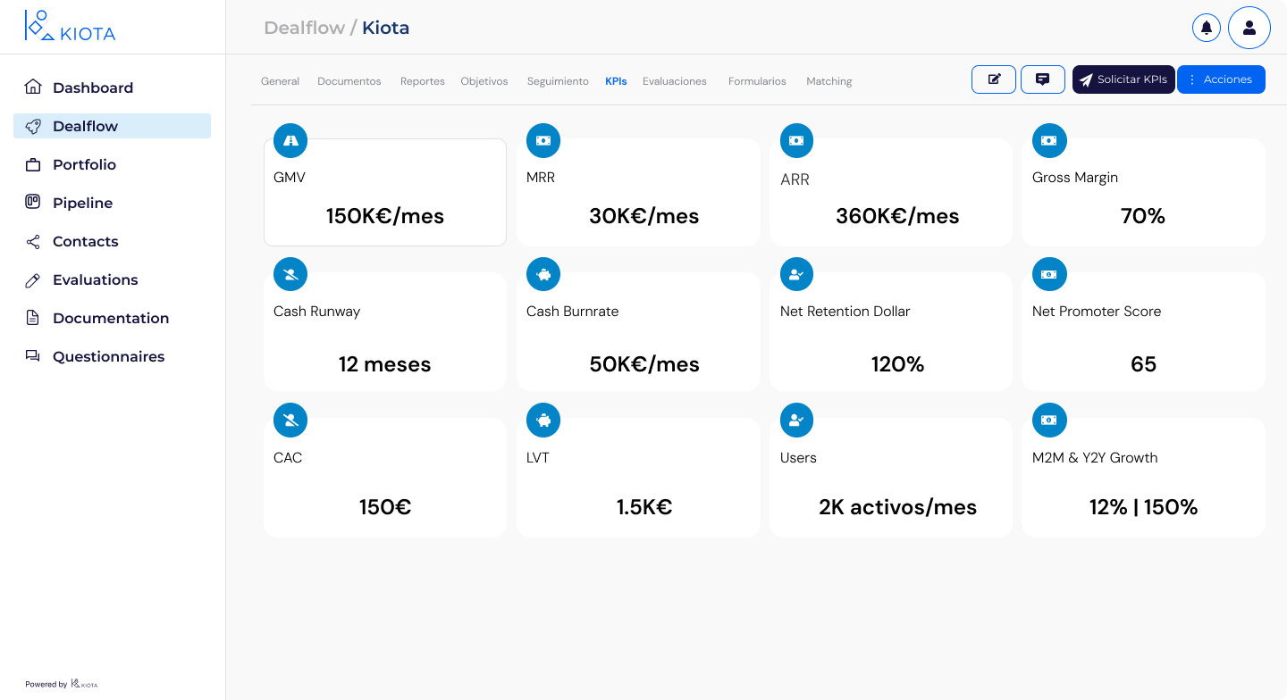The image size is (1287, 700).
Task: Click the Dealflow breadcrumb link
Action: (x=304, y=28)
